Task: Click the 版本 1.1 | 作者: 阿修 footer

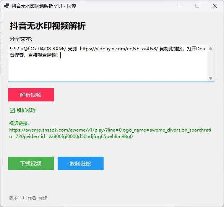Action: pyautogui.click(x=28, y=198)
